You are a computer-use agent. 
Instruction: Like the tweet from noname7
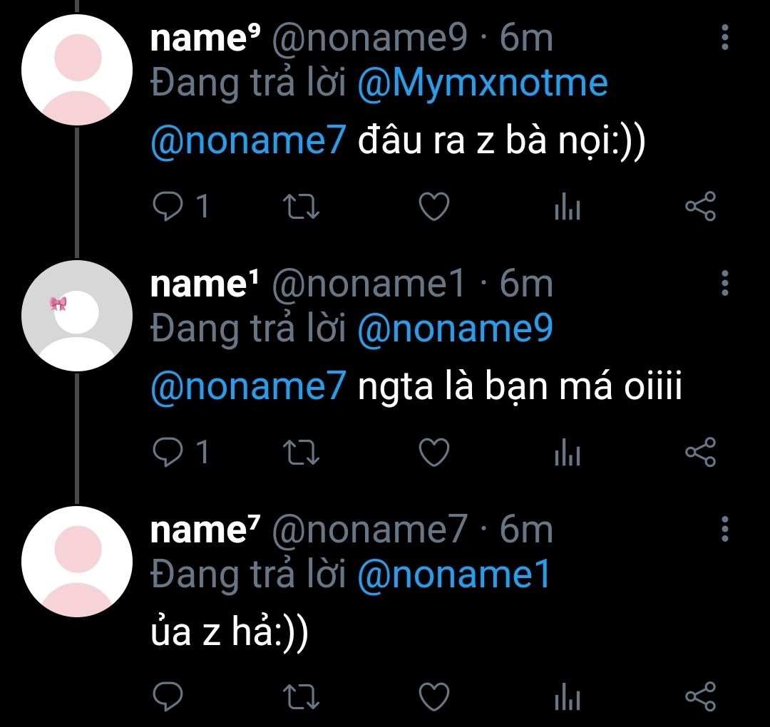click(x=433, y=697)
